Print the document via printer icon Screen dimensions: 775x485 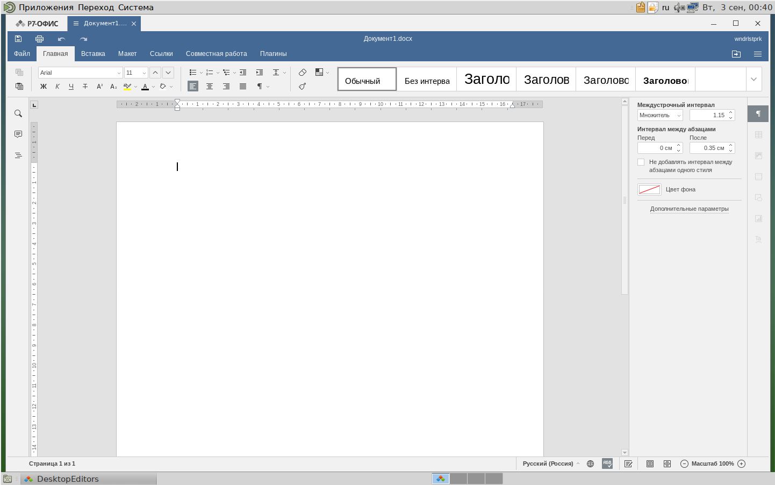tap(39, 39)
